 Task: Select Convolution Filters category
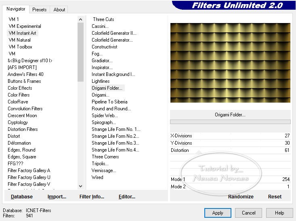[x=25, y=109]
